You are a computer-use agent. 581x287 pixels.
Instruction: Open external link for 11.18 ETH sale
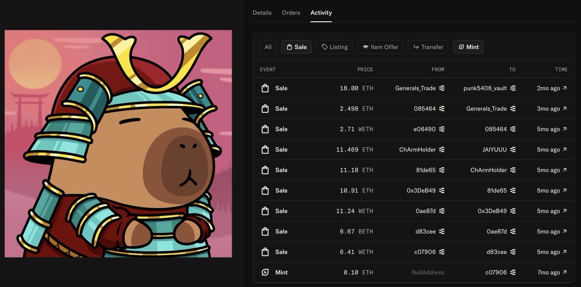(565, 170)
